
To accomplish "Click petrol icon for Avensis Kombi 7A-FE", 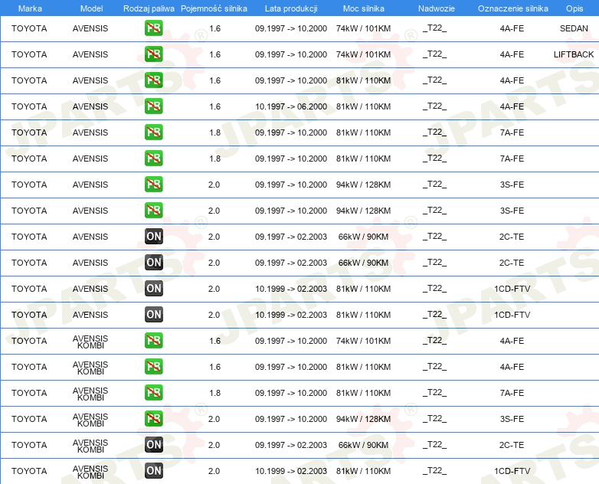I will point(153,392).
